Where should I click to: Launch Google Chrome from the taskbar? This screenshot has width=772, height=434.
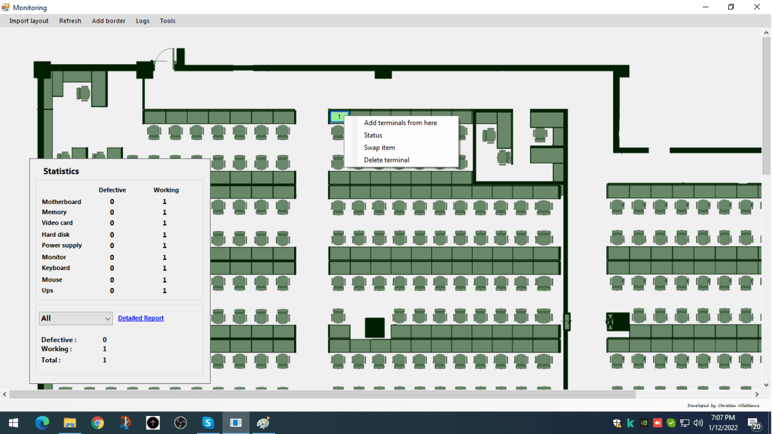tap(97, 422)
